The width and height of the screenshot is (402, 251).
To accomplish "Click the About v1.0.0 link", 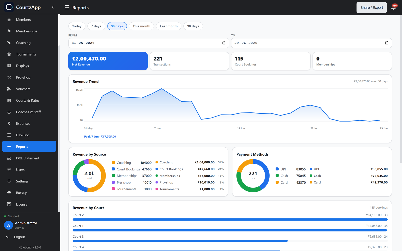I will [x=30, y=247].
